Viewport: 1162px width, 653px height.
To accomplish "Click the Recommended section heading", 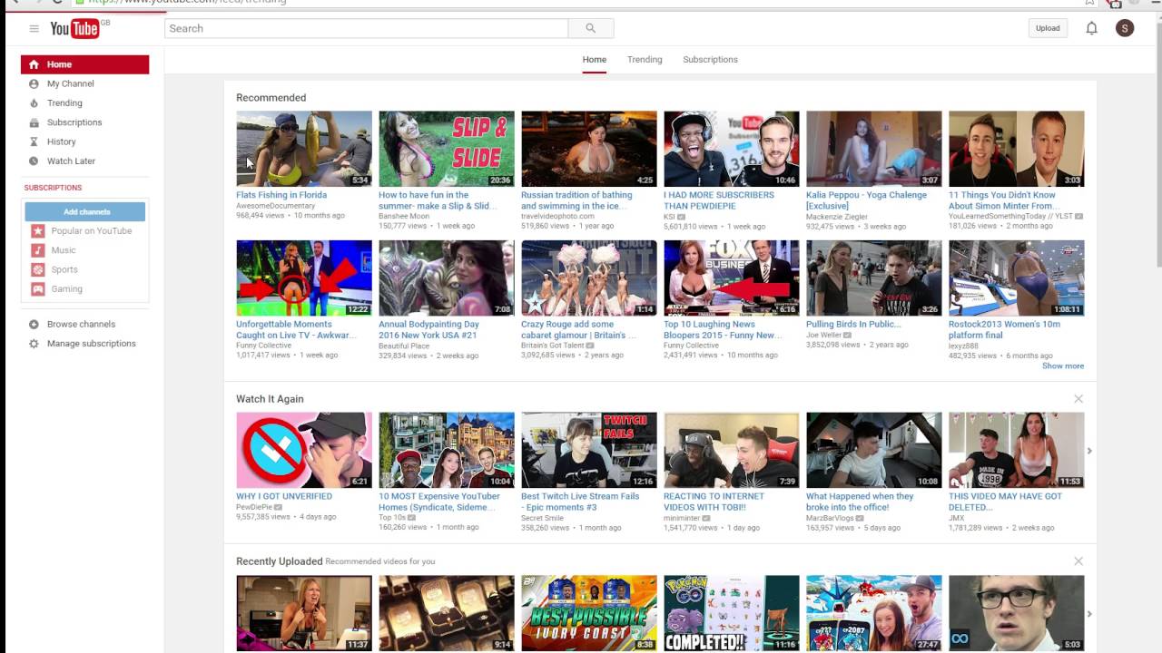I will pyautogui.click(x=271, y=98).
